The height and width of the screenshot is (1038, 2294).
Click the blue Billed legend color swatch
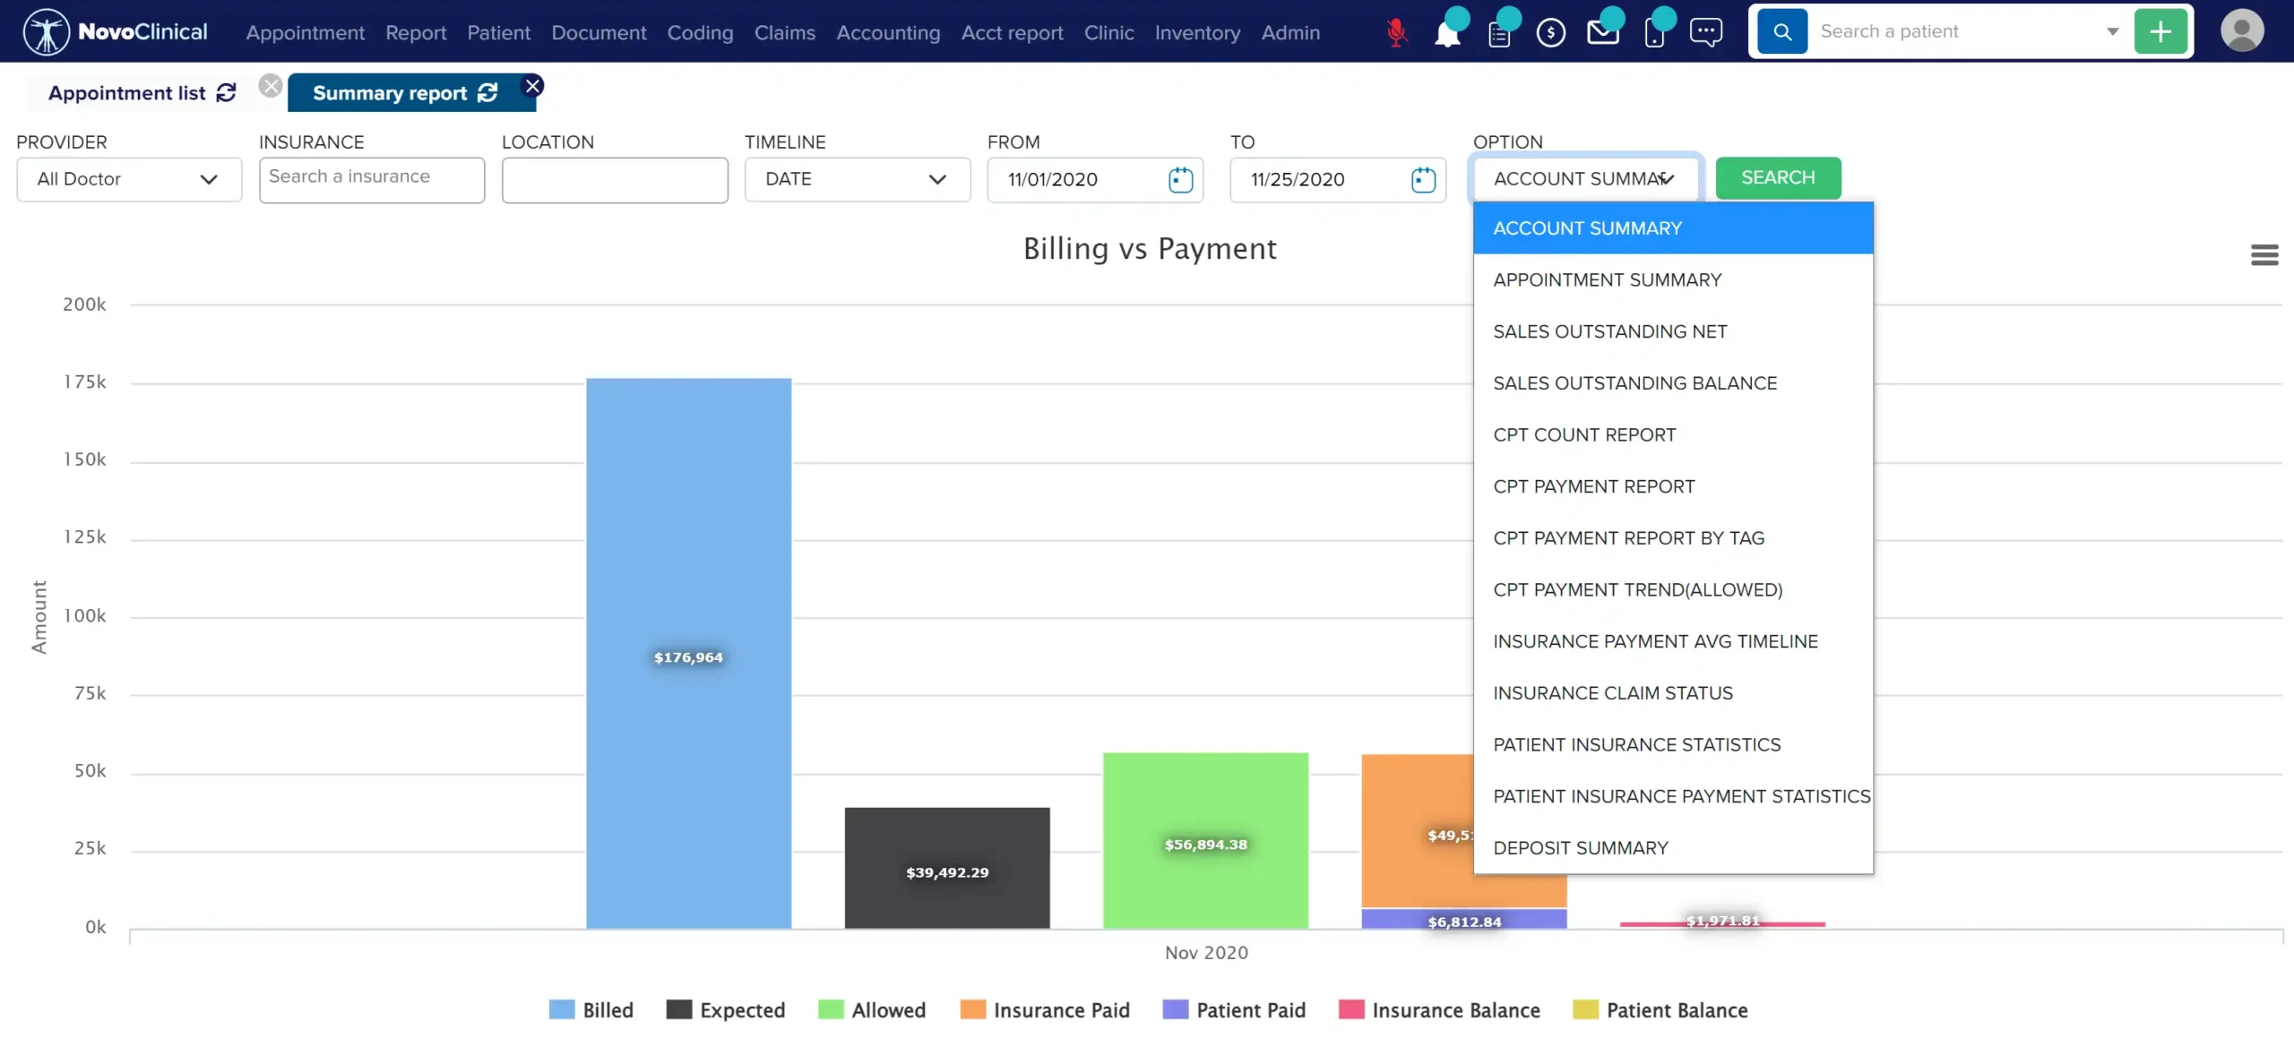coord(560,1008)
